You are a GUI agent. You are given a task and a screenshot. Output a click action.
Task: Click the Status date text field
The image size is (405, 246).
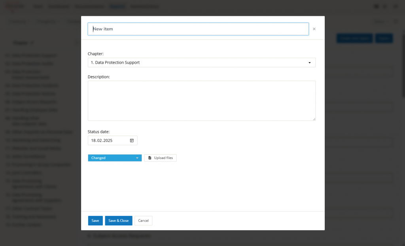[x=108, y=140]
